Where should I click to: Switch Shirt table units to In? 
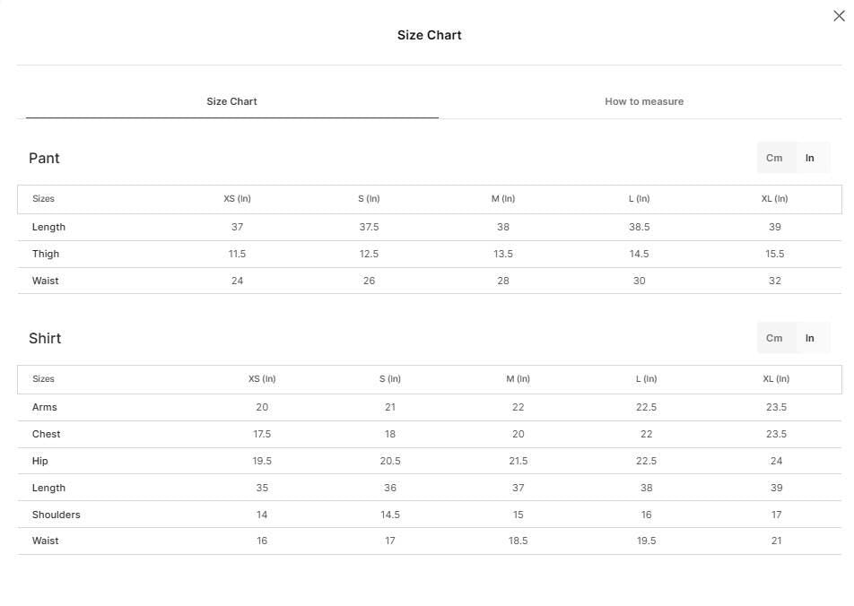click(810, 338)
